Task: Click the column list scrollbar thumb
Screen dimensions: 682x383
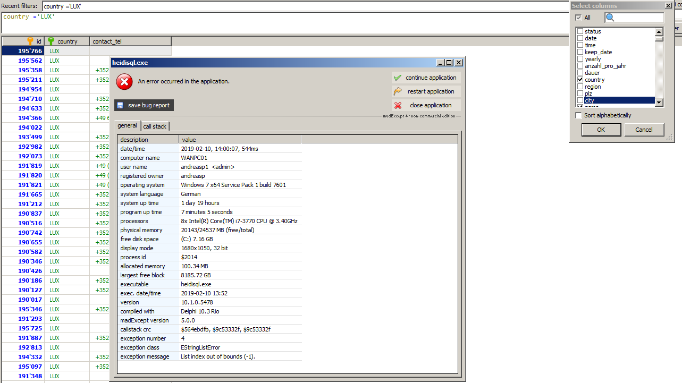Action: pyautogui.click(x=659, y=39)
